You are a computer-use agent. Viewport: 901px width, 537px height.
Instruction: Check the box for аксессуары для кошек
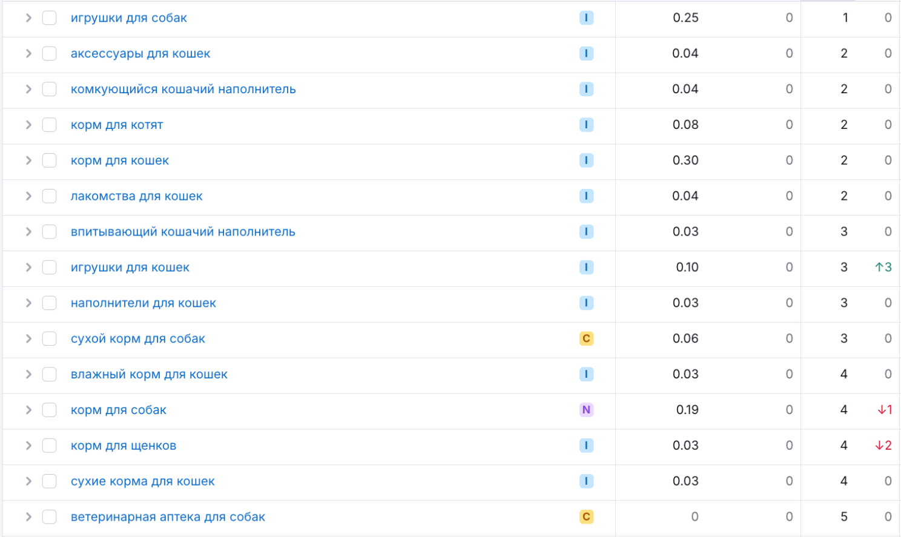[50, 54]
